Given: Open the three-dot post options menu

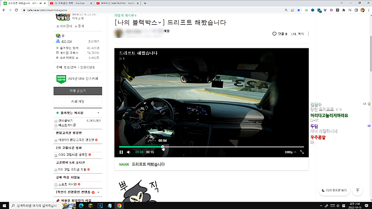Looking at the screenshot, I should click(x=308, y=34).
